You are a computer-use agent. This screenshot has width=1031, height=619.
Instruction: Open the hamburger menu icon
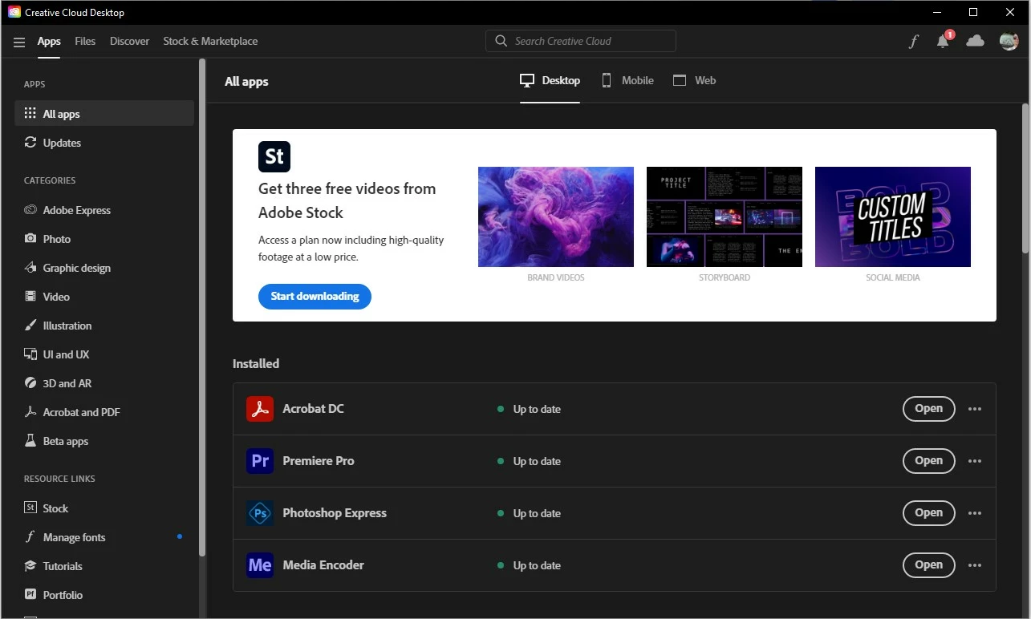[19, 42]
